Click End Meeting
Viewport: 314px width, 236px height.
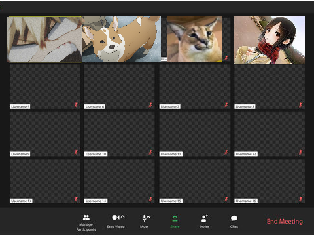click(285, 221)
